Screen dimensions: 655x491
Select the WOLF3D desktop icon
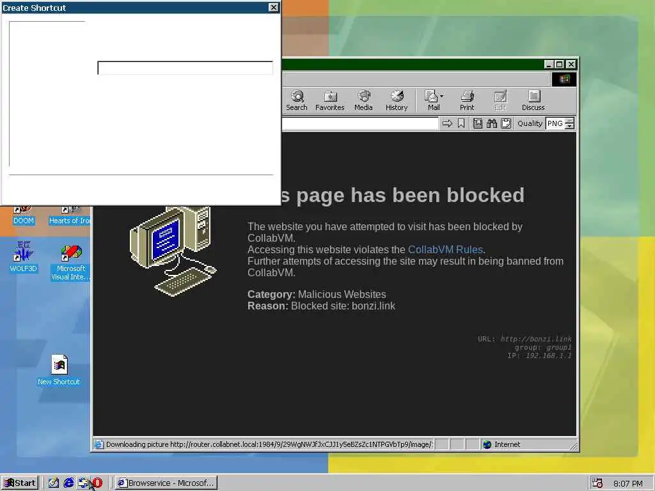[x=24, y=257]
